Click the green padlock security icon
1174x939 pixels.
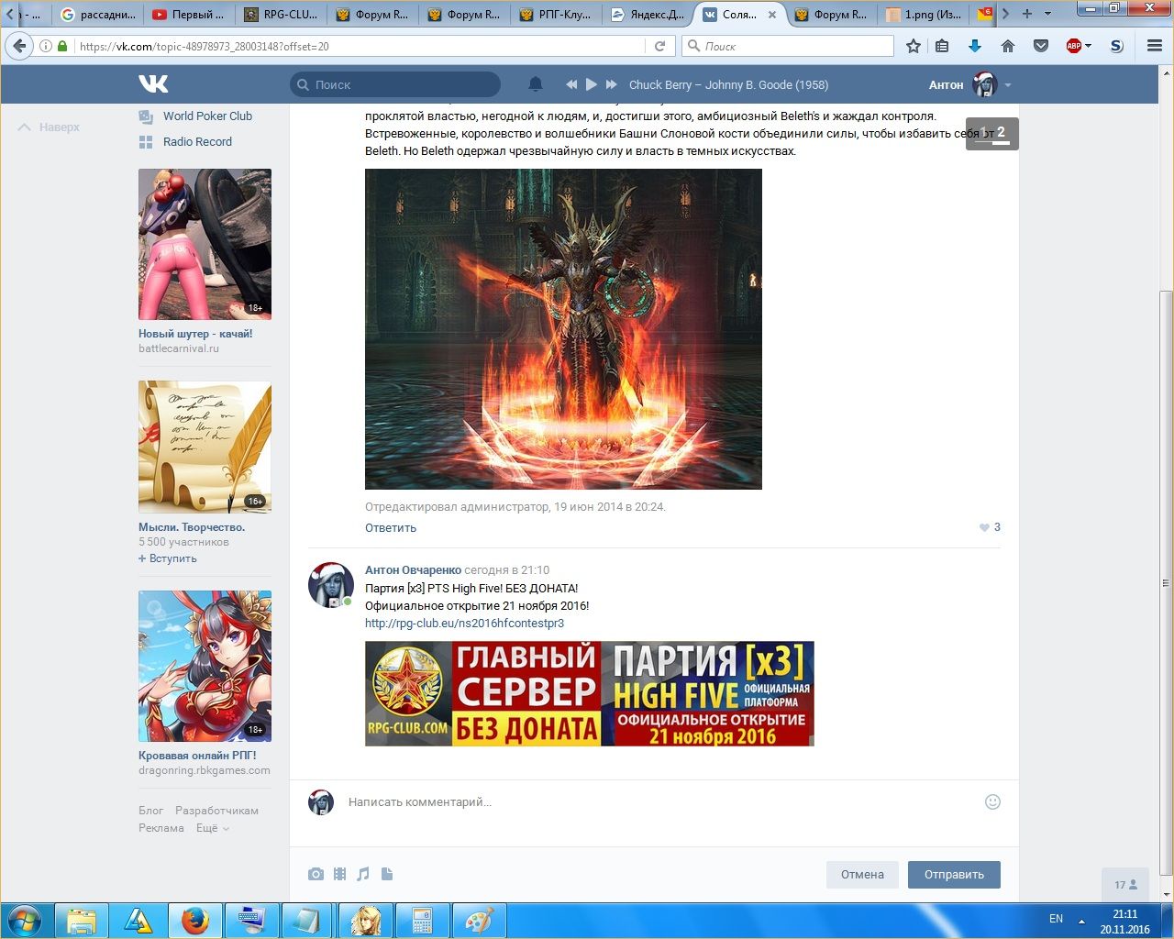tap(62, 46)
